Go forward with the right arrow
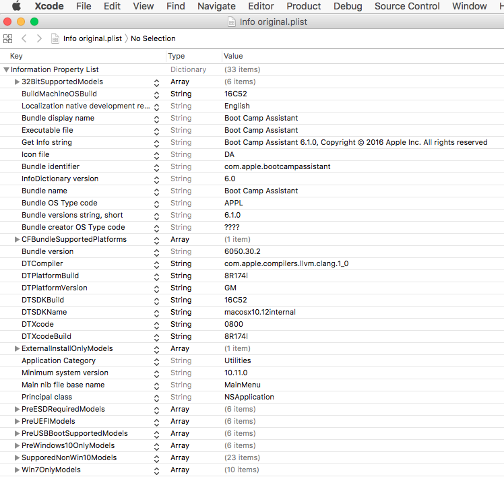Screen dimensions: 504x479 (39, 38)
